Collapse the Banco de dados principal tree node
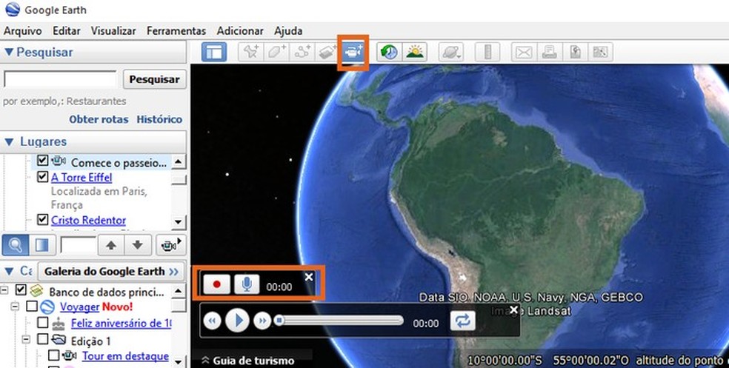This screenshot has height=368, width=729. coord(4,290)
